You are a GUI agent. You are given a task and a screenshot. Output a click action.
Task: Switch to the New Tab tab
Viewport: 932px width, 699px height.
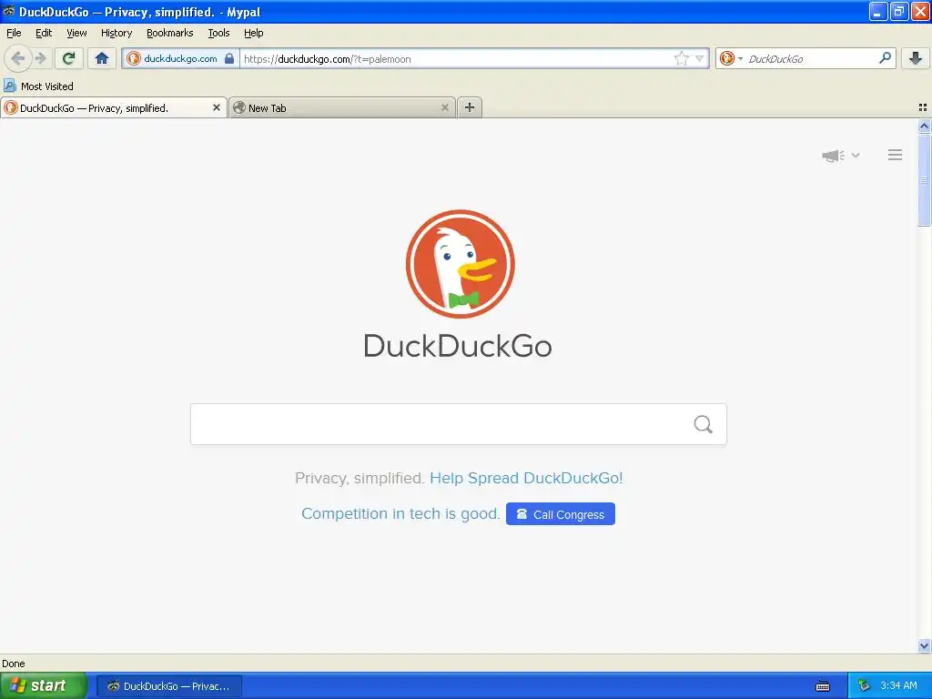click(x=342, y=107)
